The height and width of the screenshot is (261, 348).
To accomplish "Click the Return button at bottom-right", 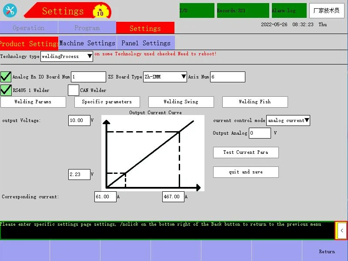I will 327,251.
